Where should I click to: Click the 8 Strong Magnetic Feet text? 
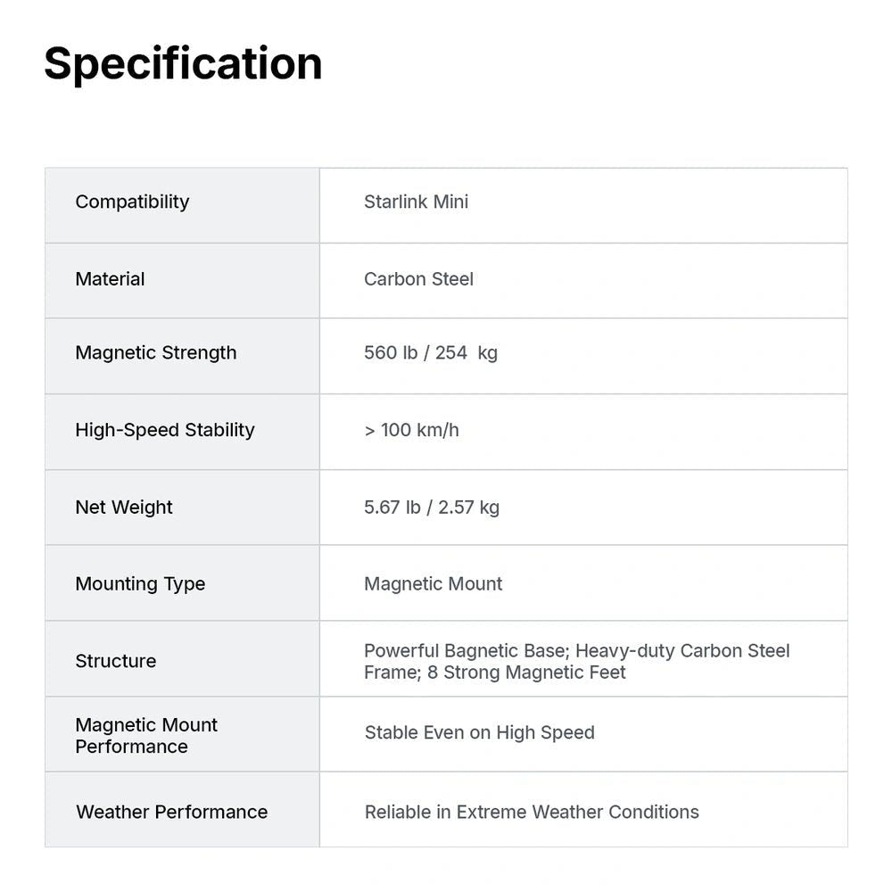pos(526,673)
